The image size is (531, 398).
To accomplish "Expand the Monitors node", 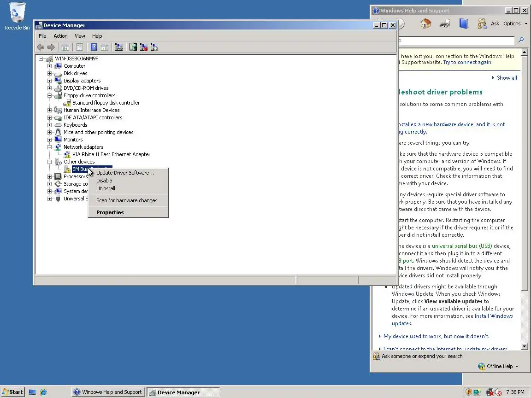I will tap(49, 140).
